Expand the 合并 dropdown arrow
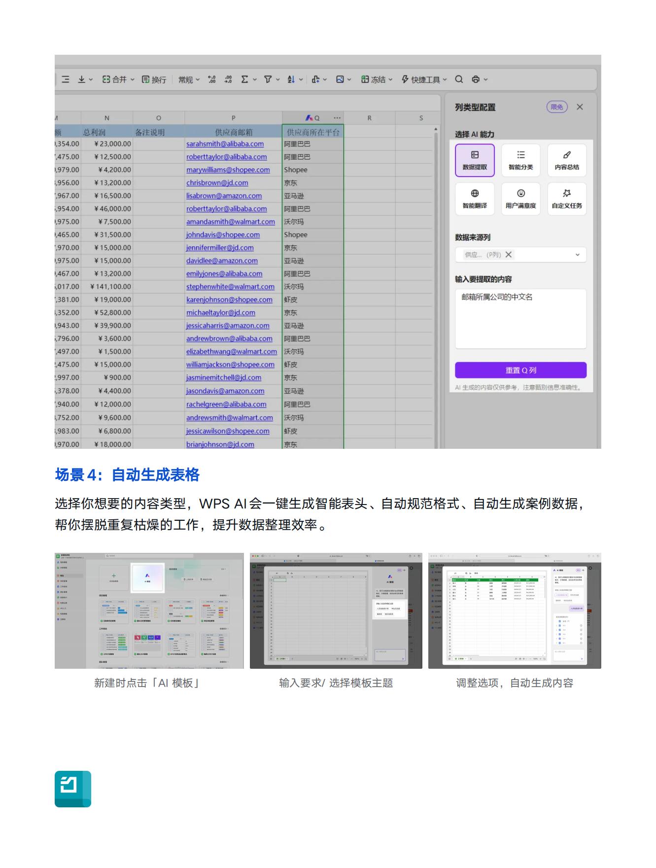 [132, 79]
